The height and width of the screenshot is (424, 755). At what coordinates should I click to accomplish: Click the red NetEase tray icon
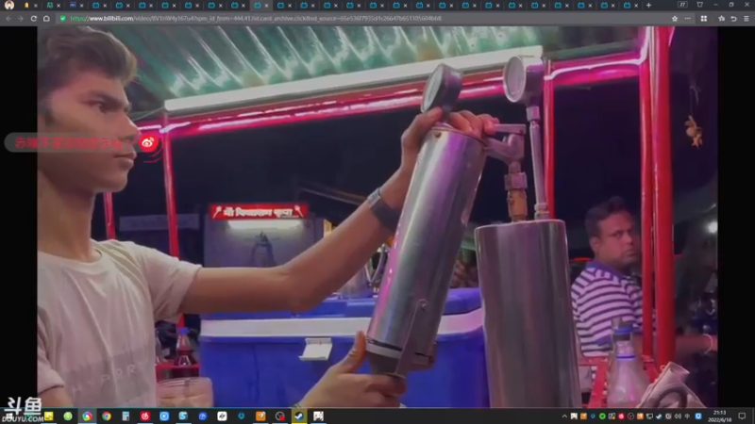pos(621,416)
